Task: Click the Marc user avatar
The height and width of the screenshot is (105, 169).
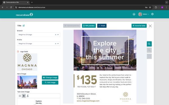Action: click(140, 14)
